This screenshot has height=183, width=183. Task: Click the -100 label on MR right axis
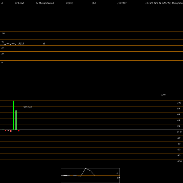179,161
